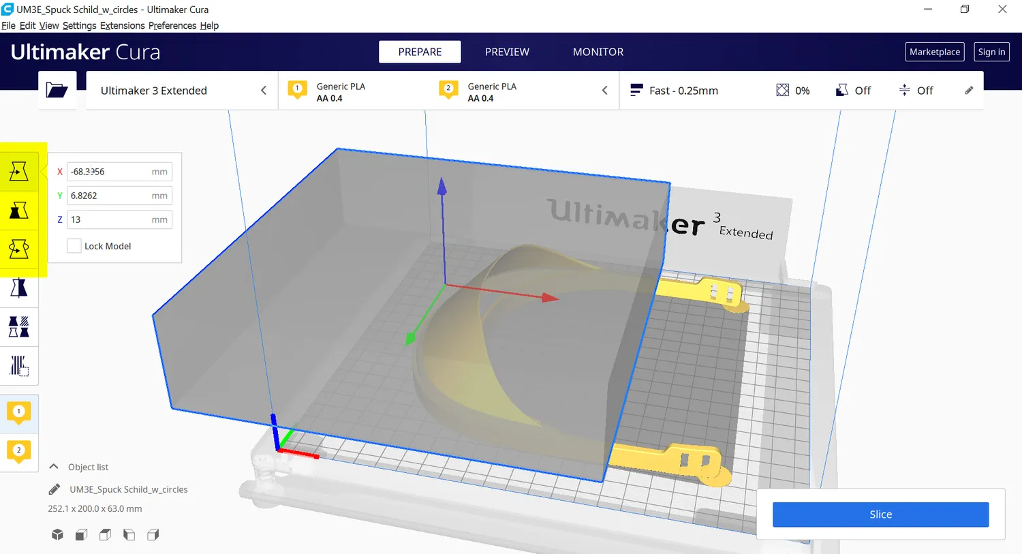
Task: Switch to the PREVIEW stage tab
Action: tap(507, 52)
